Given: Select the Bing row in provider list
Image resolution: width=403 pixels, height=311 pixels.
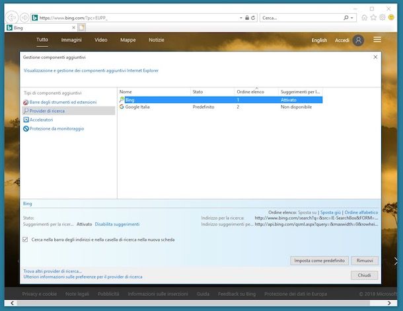Looking at the screenshot, I should coord(221,100).
